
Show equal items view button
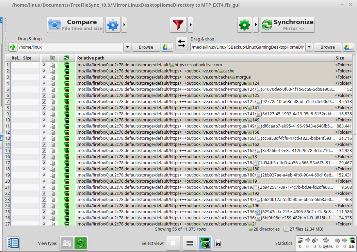(x=190, y=243)
